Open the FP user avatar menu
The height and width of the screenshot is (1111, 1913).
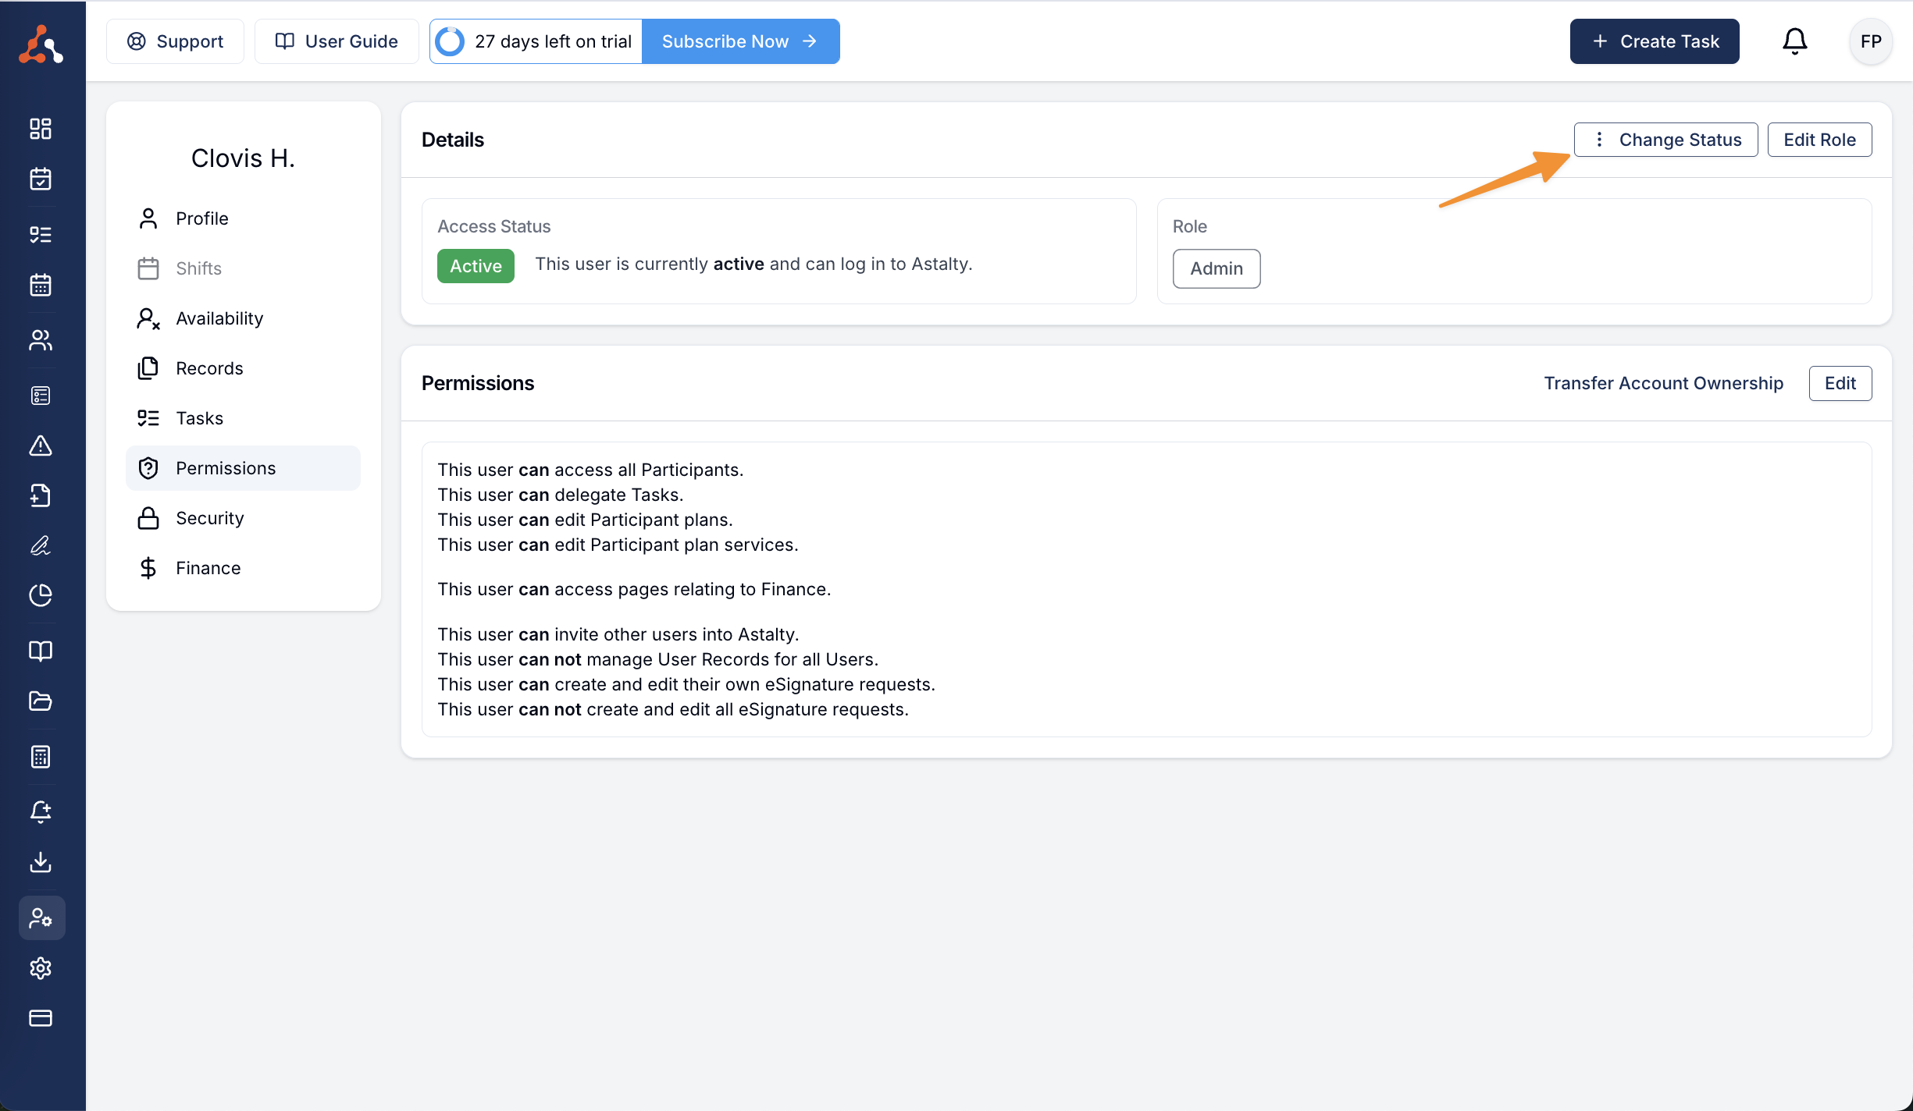point(1870,41)
